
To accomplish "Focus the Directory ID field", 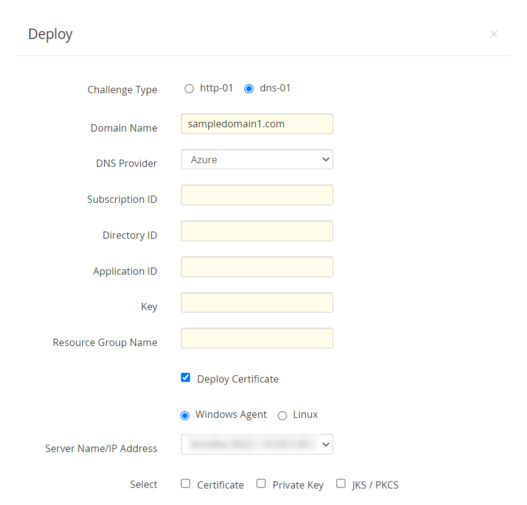I will click(256, 231).
